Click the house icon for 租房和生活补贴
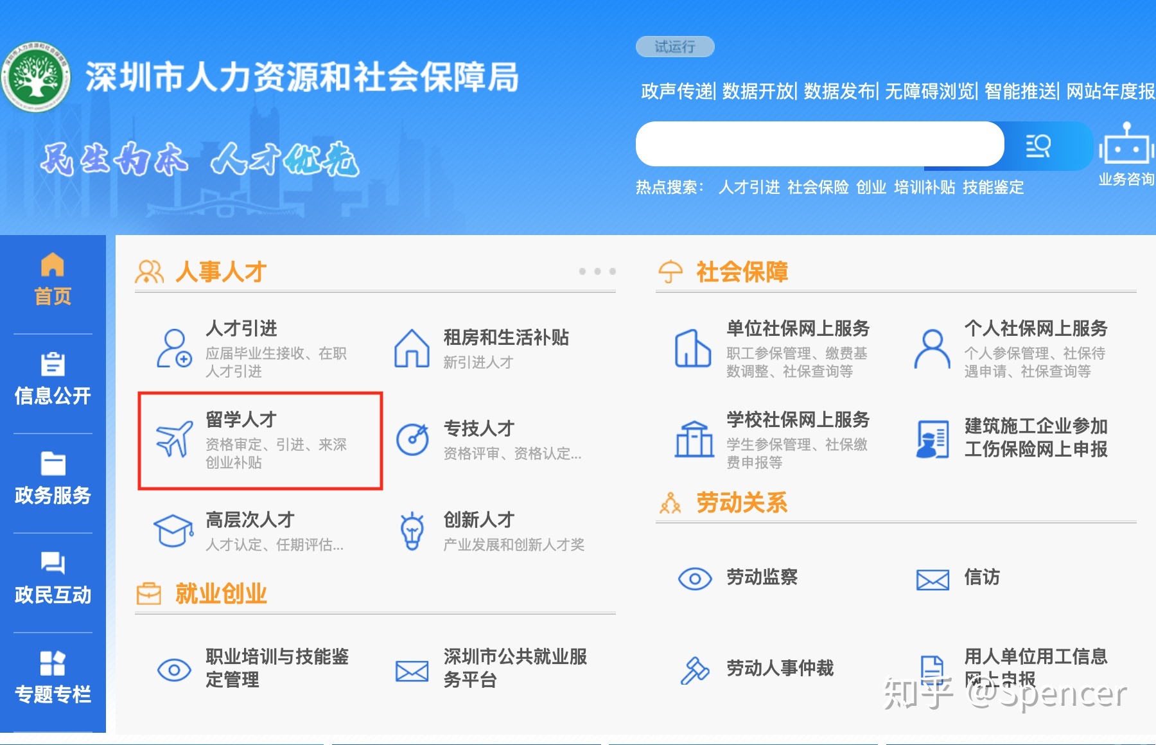 [412, 348]
